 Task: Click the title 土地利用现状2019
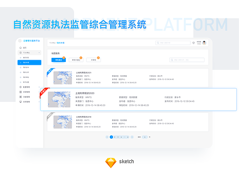(x=84, y=117)
